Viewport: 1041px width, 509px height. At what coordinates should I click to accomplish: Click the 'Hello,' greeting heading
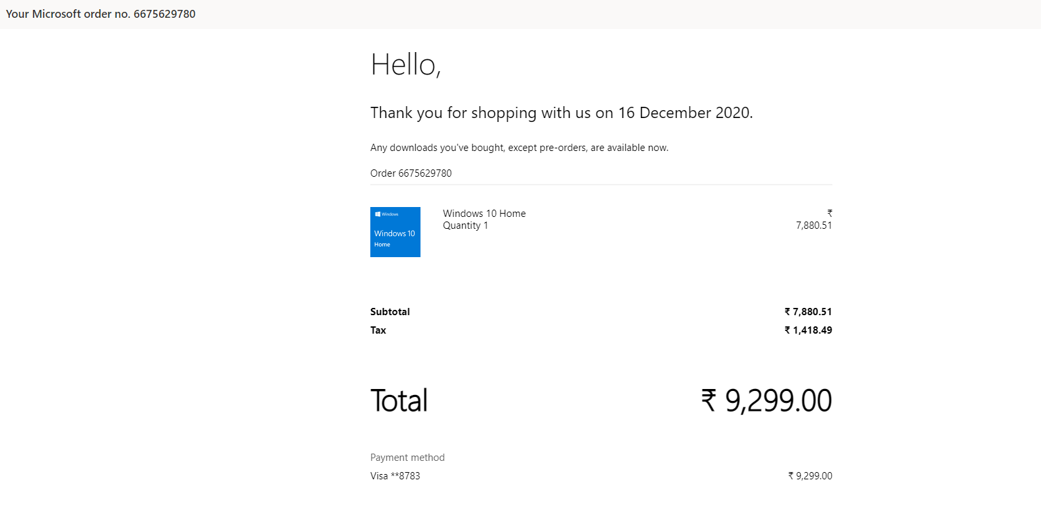point(405,65)
